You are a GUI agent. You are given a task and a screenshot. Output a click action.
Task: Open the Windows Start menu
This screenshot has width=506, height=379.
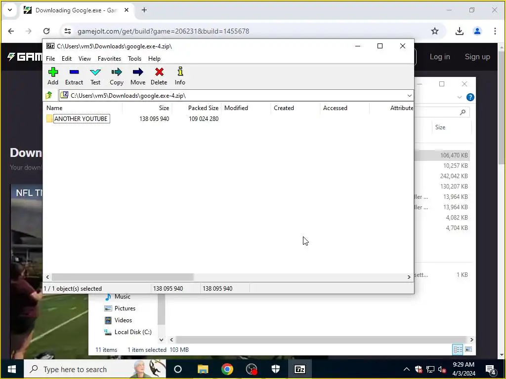click(x=12, y=369)
